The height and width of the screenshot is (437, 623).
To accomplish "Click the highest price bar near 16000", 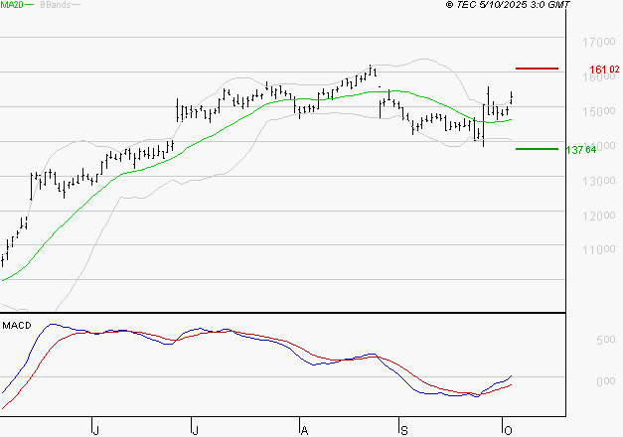I will pos(371,70).
